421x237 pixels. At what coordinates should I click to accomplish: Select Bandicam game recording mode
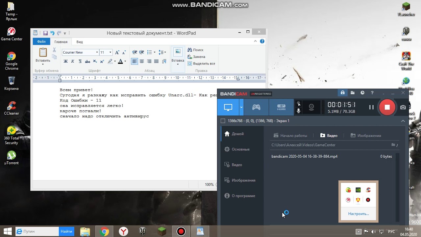tap(256, 107)
